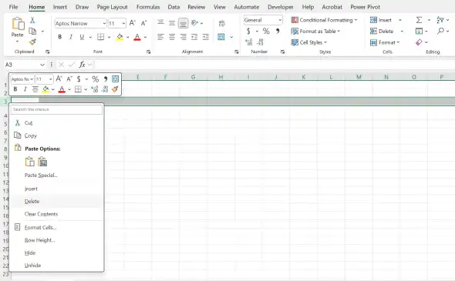Decrease decimal places in ribbon
The height and width of the screenshot is (281, 455).
point(260,42)
